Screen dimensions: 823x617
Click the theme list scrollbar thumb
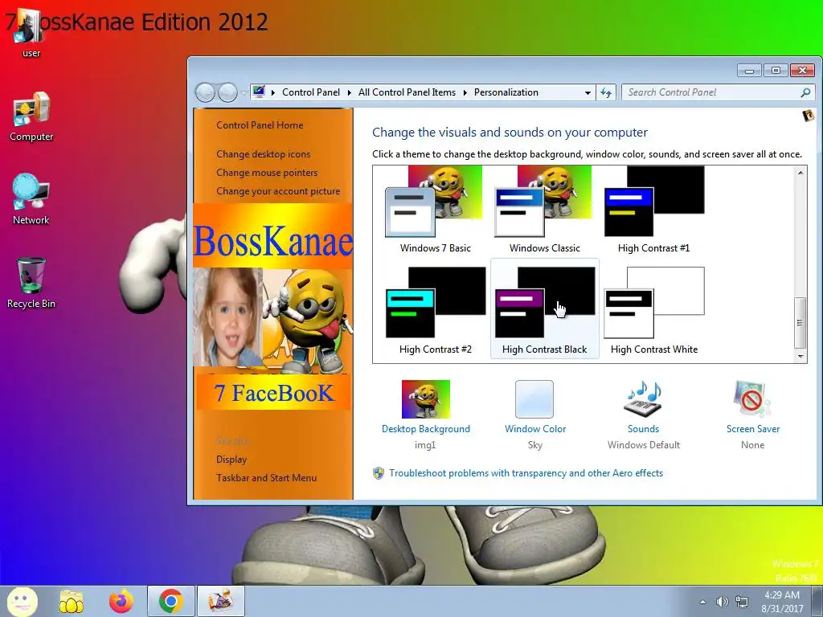pos(800,322)
